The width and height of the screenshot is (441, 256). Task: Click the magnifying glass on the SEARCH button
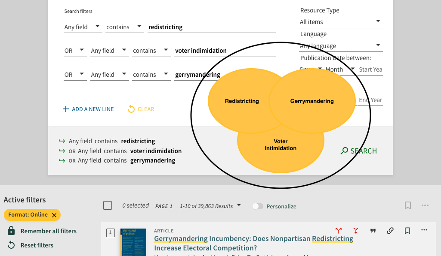click(x=344, y=151)
